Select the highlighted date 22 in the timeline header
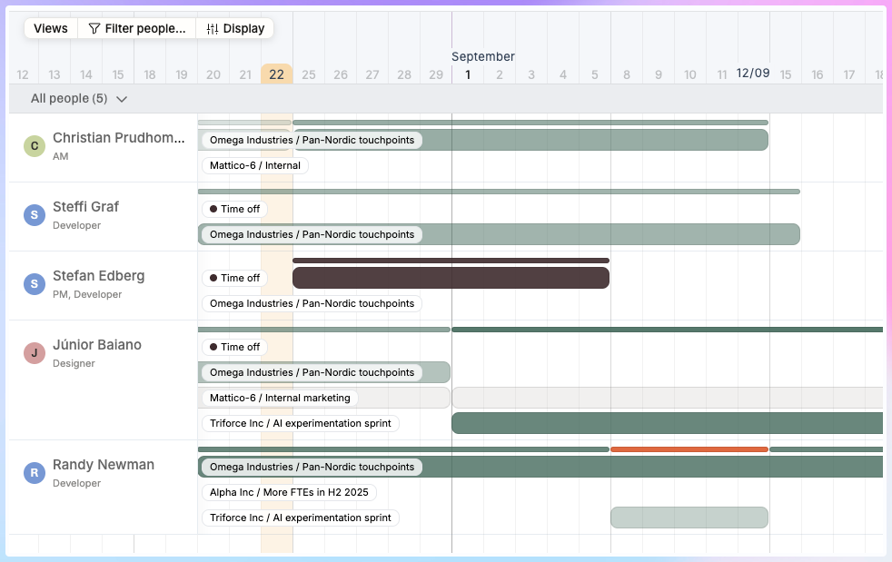Image resolution: width=892 pixels, height=562 pixels. pos(276,74)
